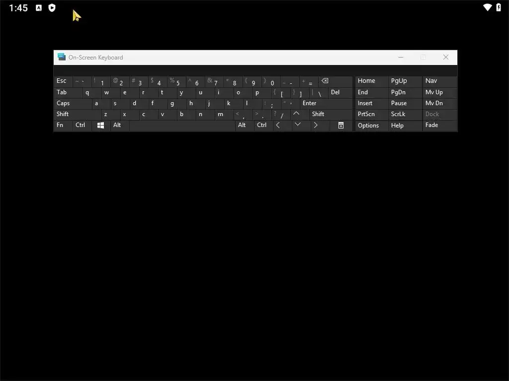Tap the space bar key
Screen dimensions: 509x381
coord(182,126)
